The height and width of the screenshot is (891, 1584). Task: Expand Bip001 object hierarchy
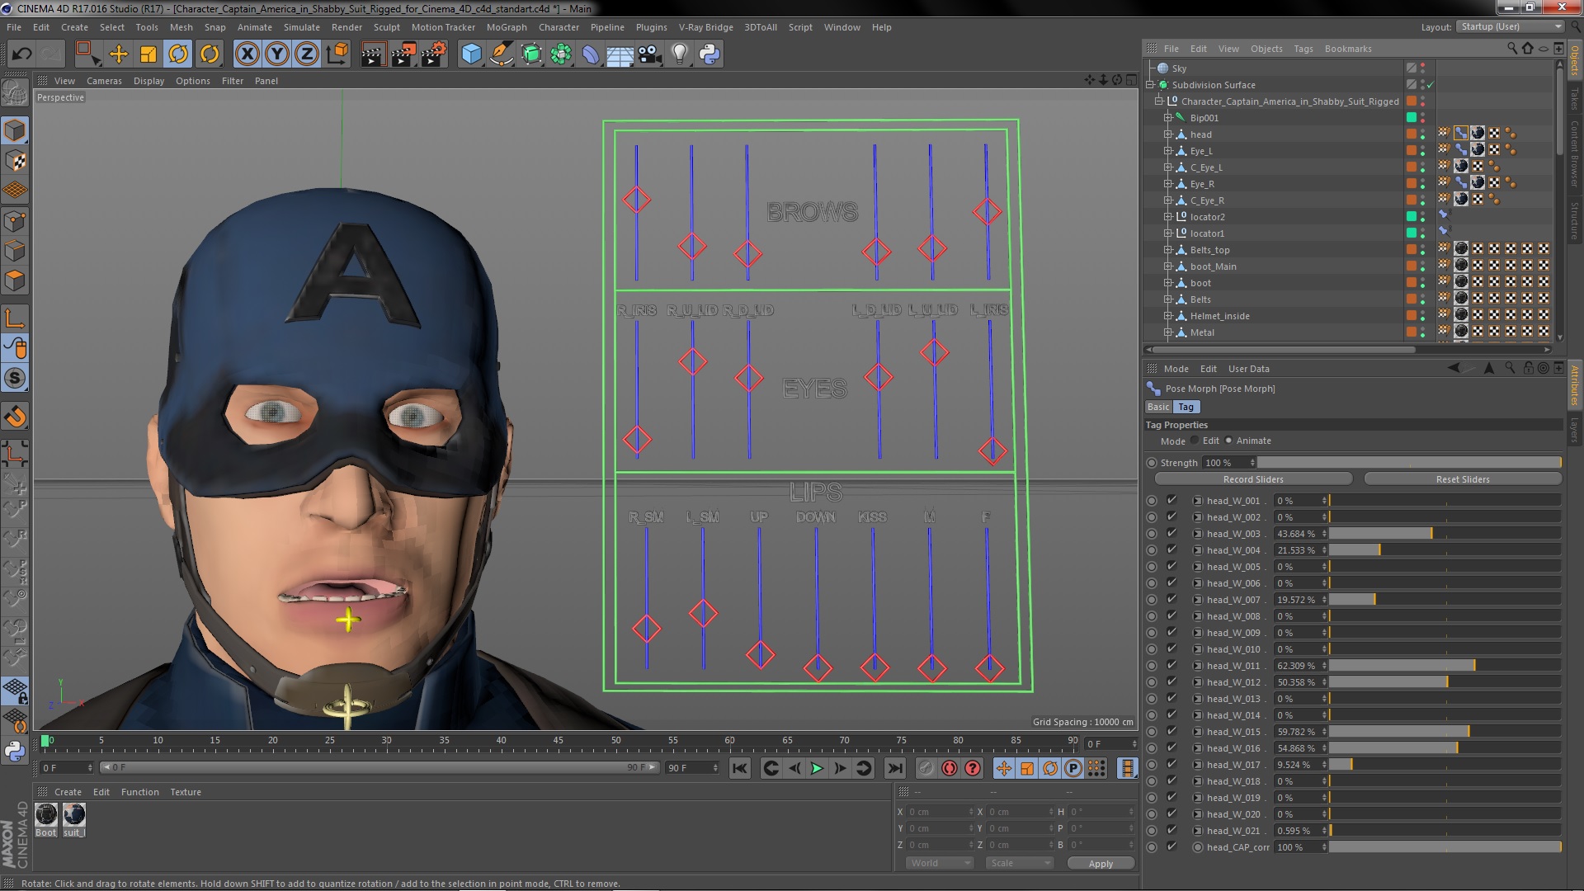(x=1168, y=118)
